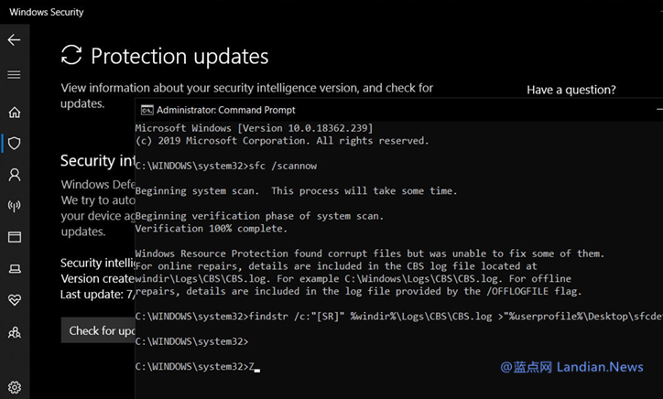Open Family options people icon
Image resolution: width=663 pixels, height=399 pixels.
tap(14, 332)
